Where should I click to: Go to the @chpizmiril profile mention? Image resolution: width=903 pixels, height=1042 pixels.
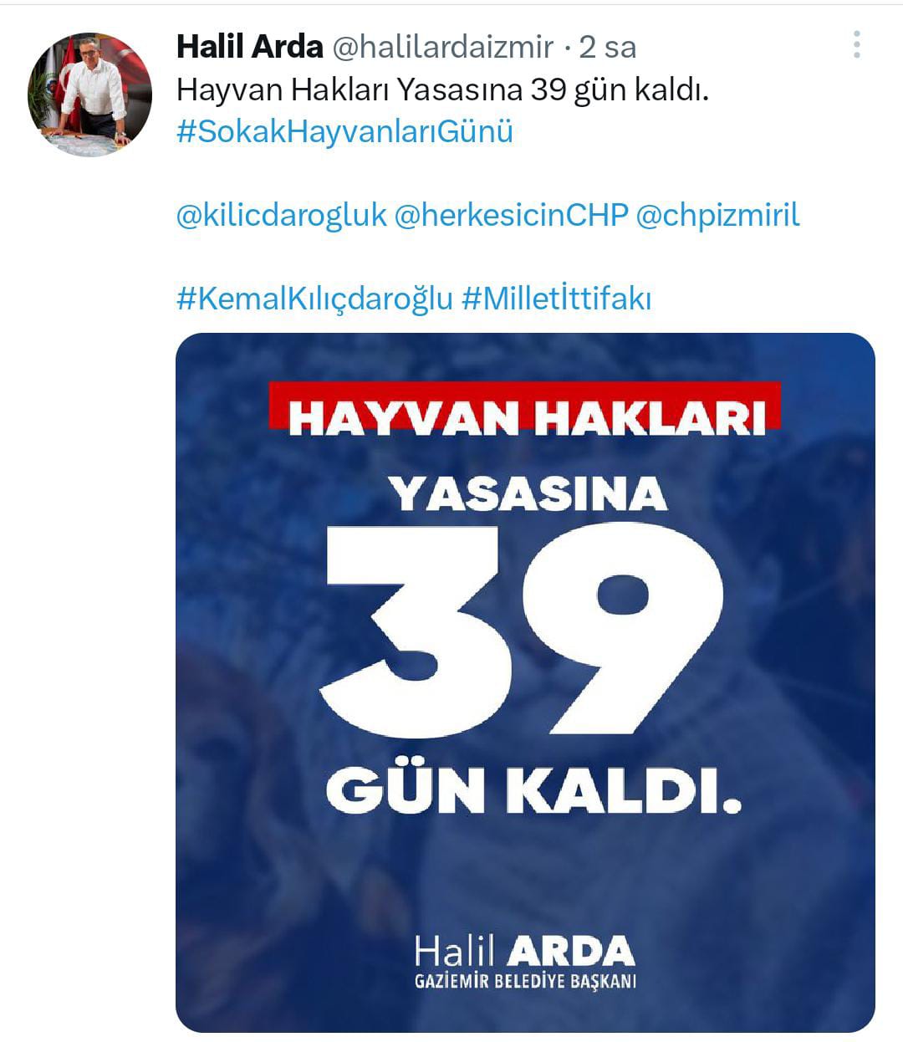coord(718,216)
